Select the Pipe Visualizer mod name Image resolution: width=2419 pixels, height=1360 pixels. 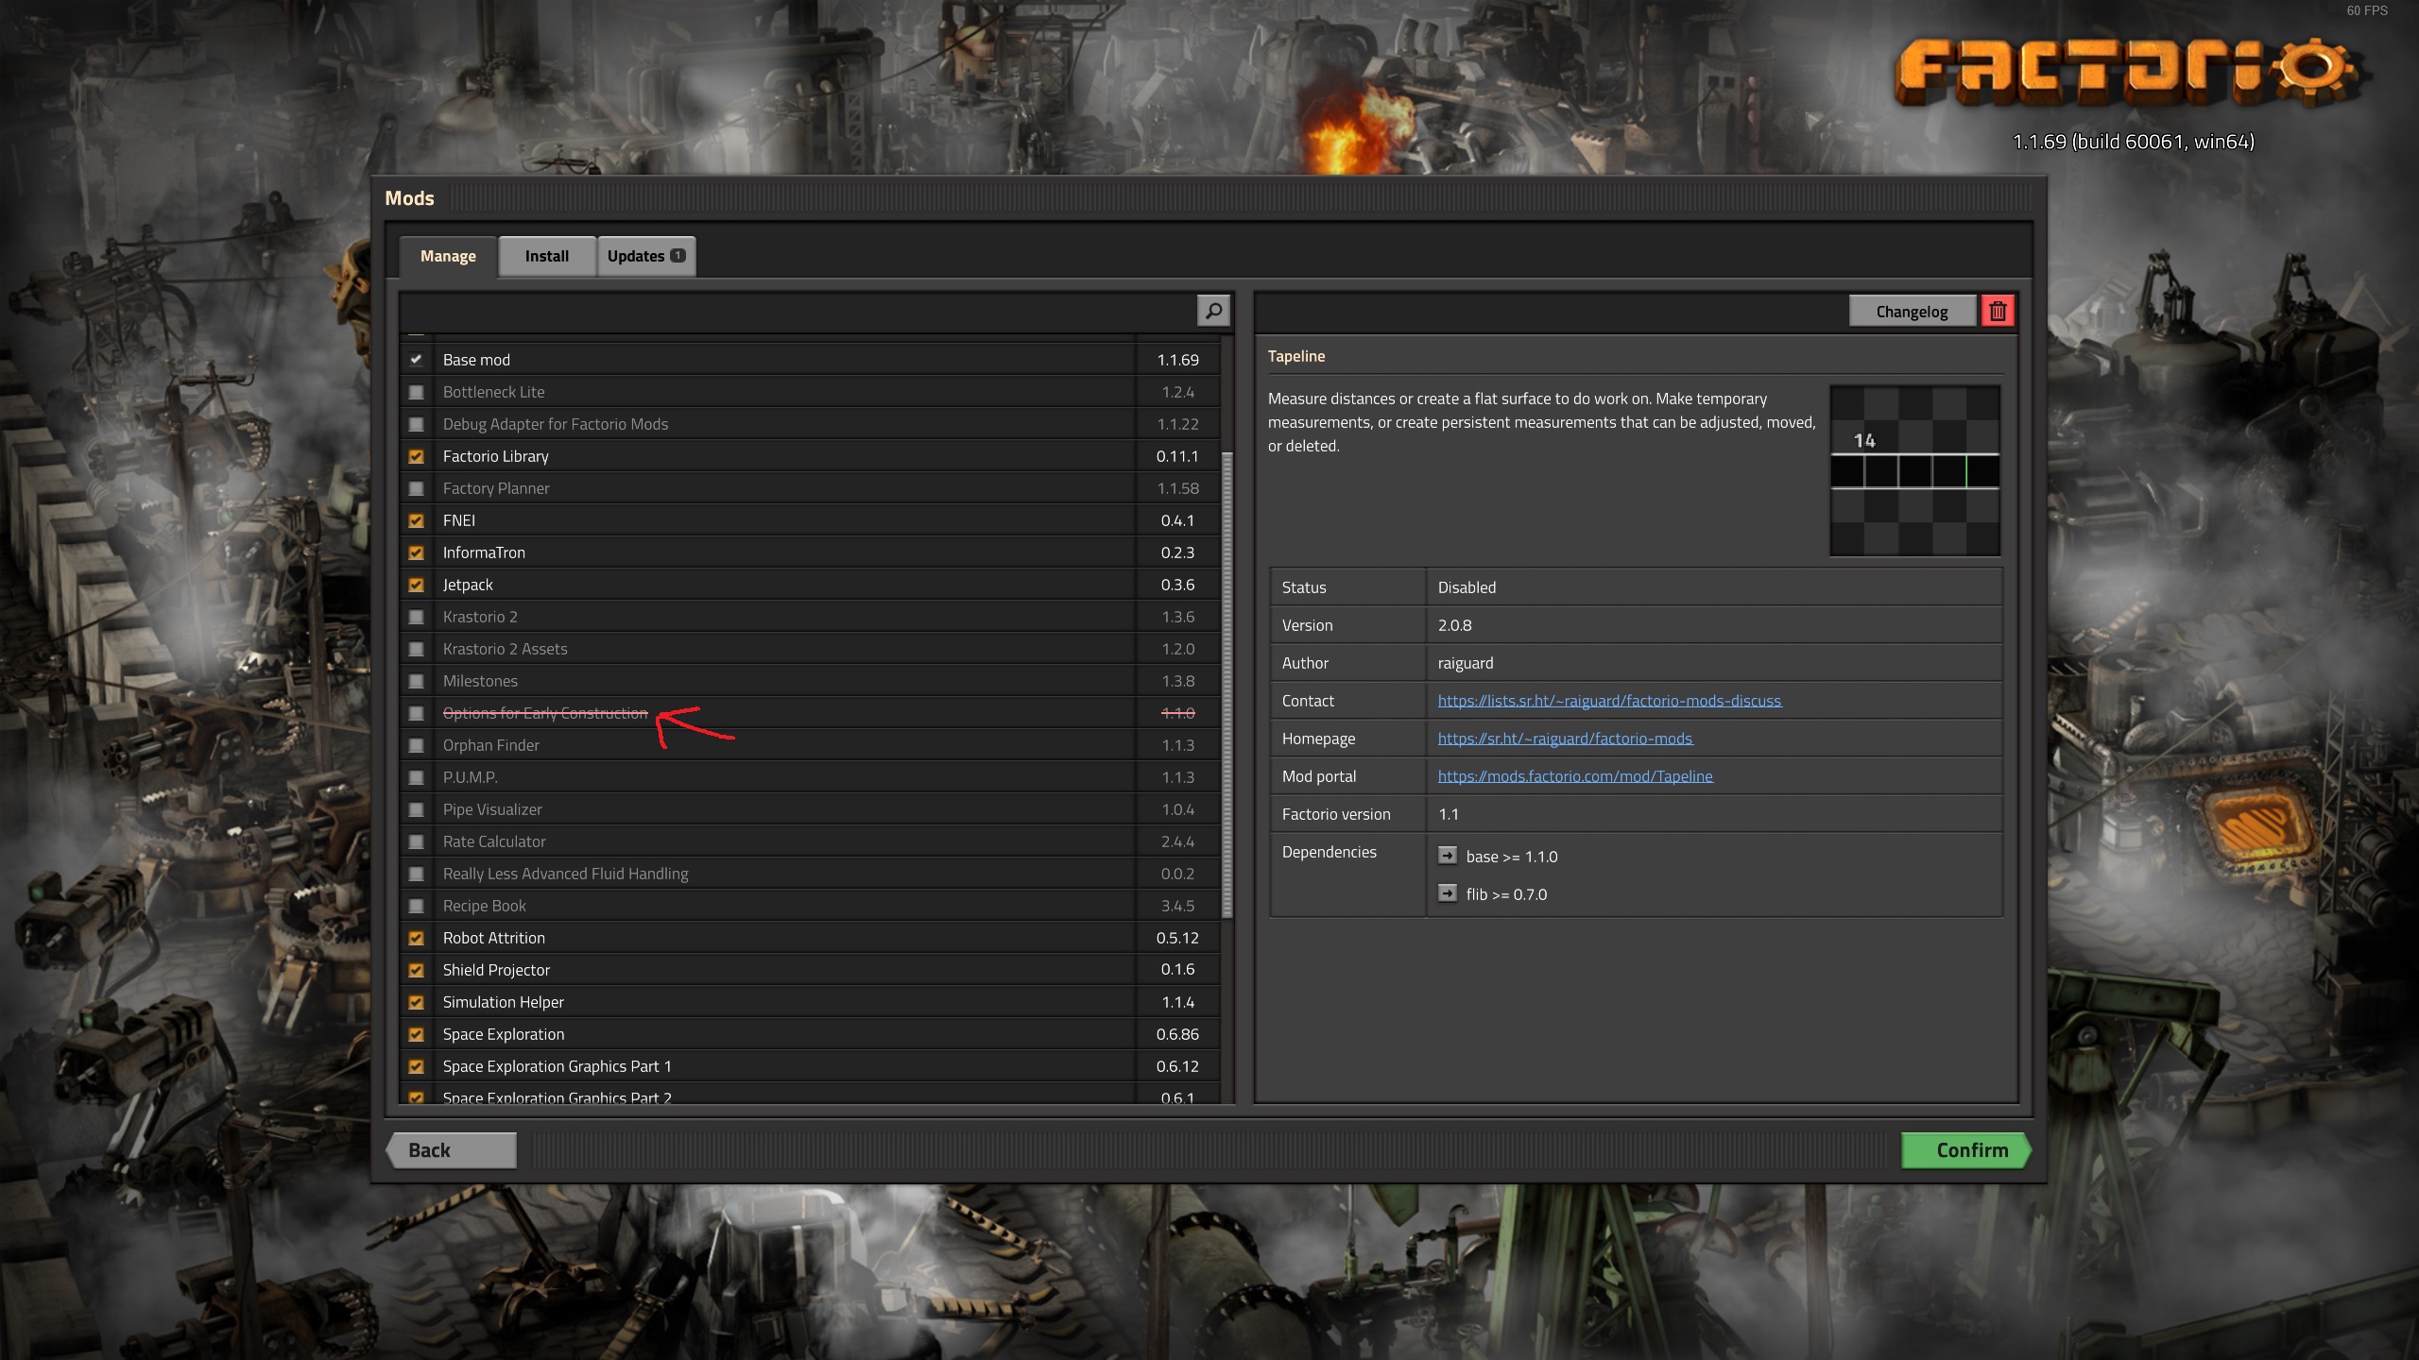point(492,809)
